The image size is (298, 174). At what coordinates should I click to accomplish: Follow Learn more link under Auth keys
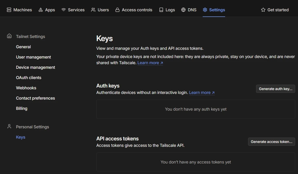(202, 92)
